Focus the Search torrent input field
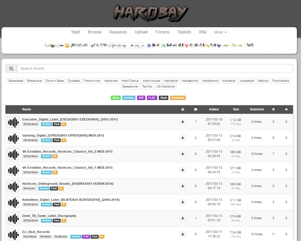The image size is (301, 241). coord(155,69)
